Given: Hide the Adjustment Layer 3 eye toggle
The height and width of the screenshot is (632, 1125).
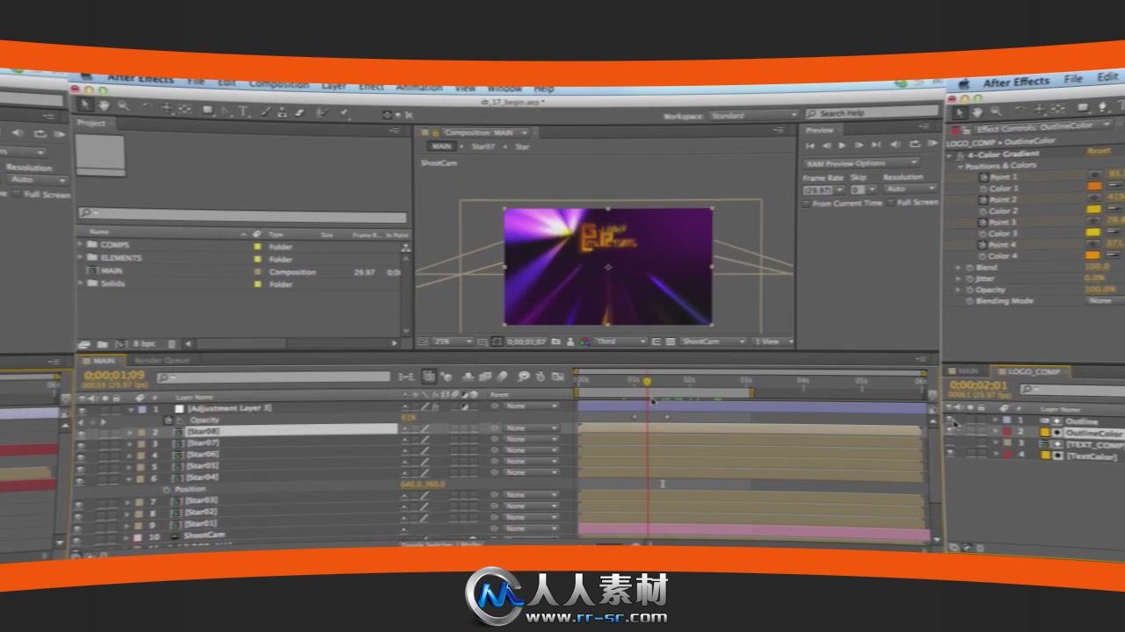Looking at the screenshot, I should coord(82,410).
